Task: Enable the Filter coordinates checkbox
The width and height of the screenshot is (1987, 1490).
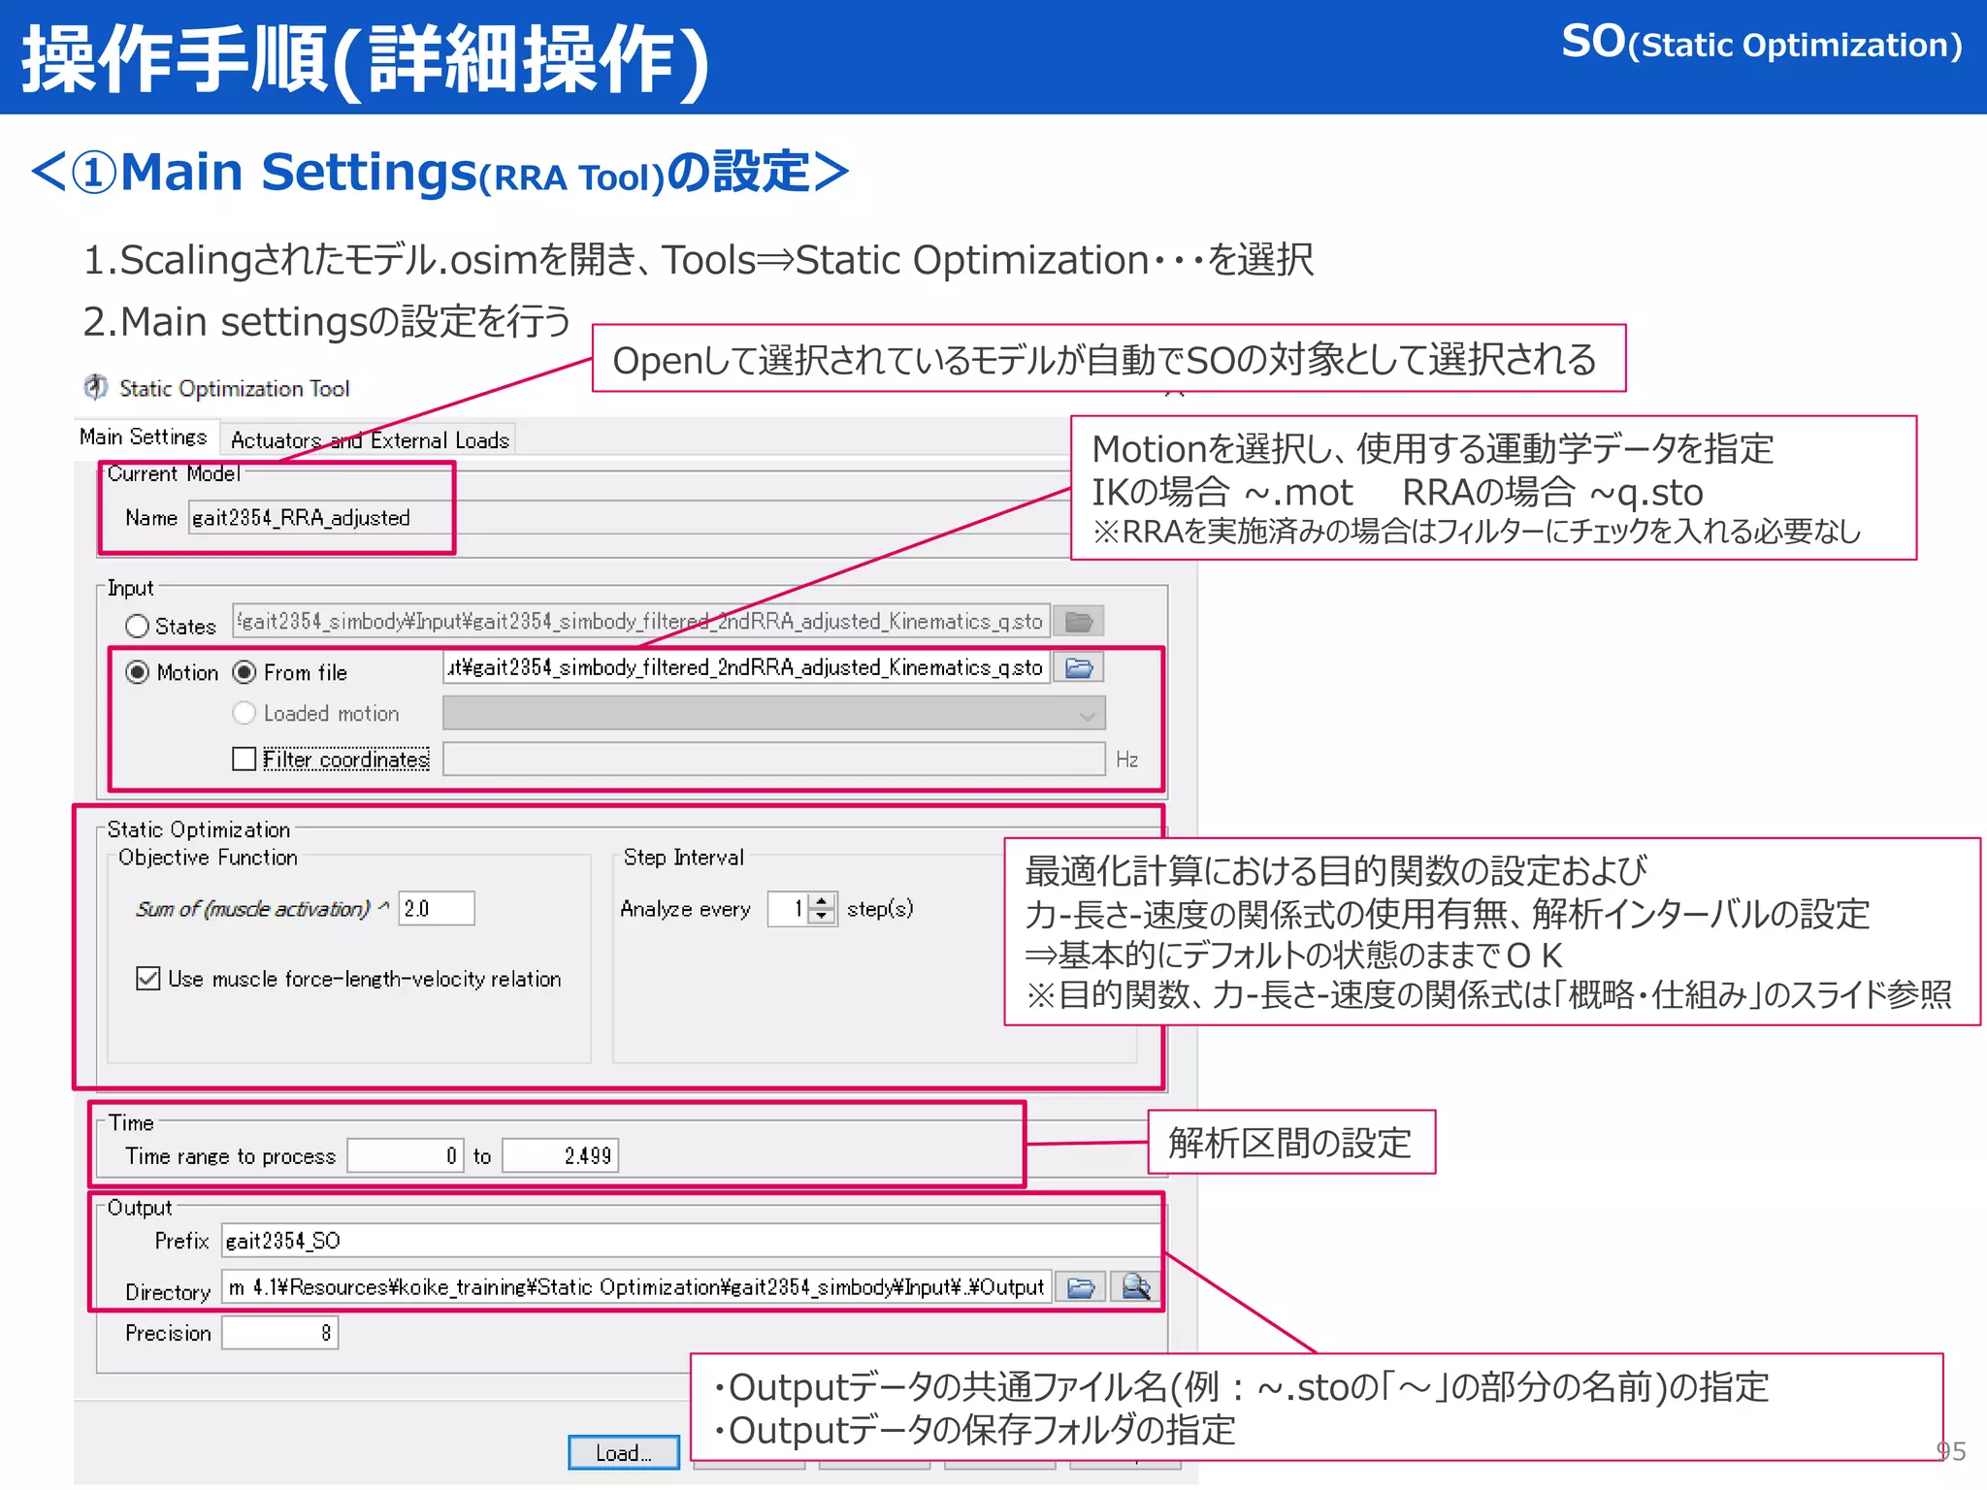Action: click(x=244, y=759)
